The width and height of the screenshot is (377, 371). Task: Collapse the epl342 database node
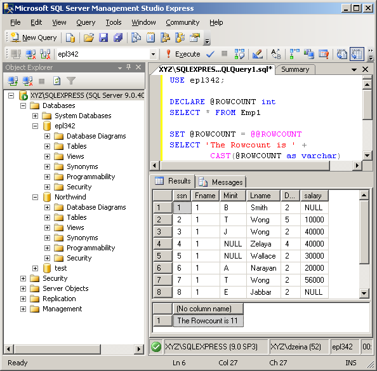[35, 126]
